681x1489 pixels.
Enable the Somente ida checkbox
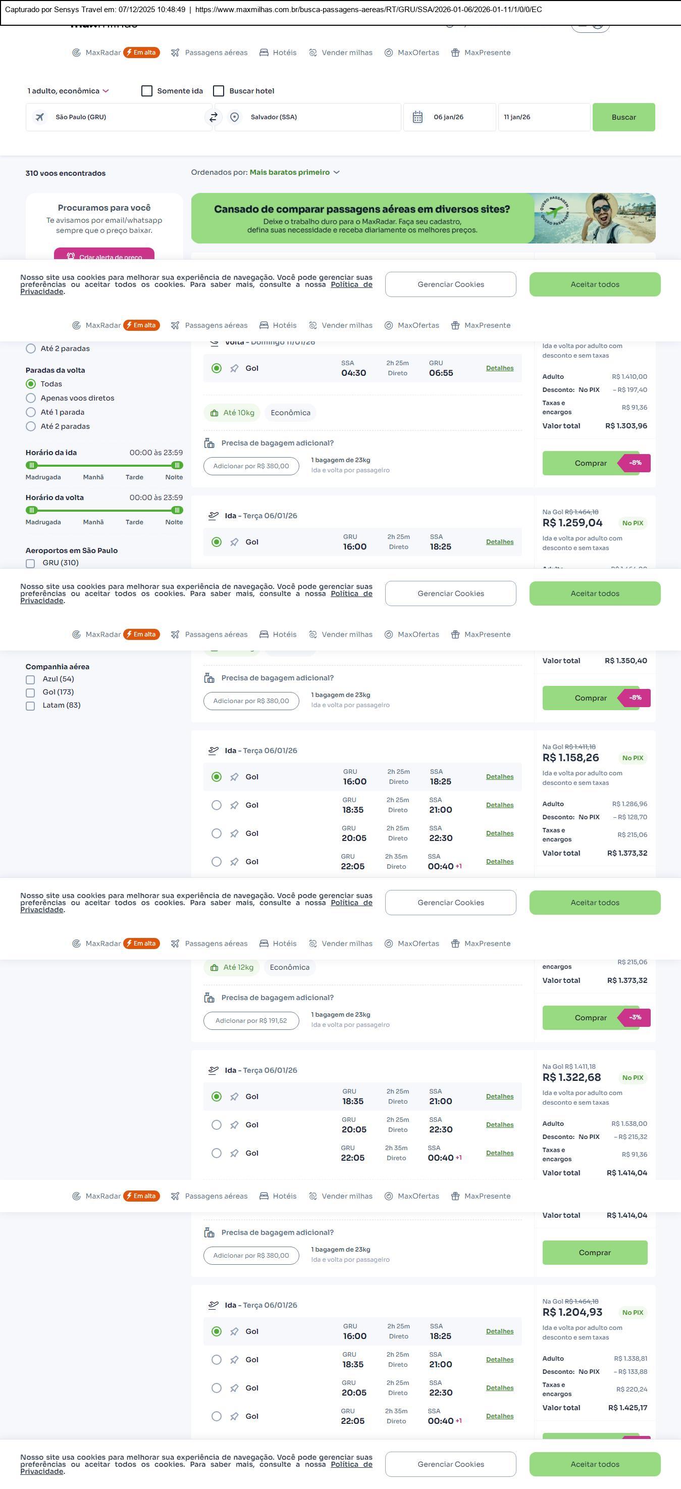tap(147, 91)
